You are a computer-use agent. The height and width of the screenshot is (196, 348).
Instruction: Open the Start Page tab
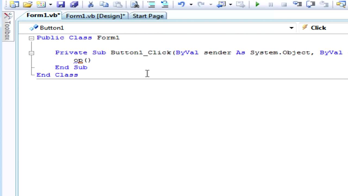click(148, 16)
